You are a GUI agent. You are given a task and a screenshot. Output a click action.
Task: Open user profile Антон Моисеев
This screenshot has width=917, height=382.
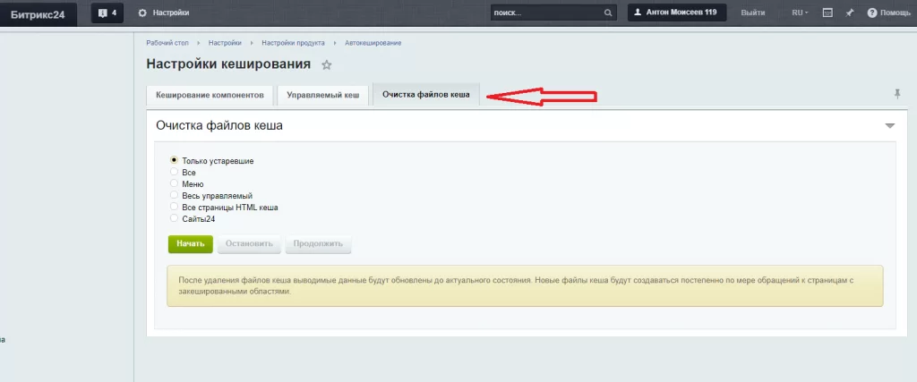pyautogui.click(x=676, y=13)
